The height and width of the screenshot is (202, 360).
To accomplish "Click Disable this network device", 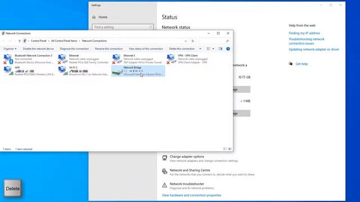I will point(38,49).
